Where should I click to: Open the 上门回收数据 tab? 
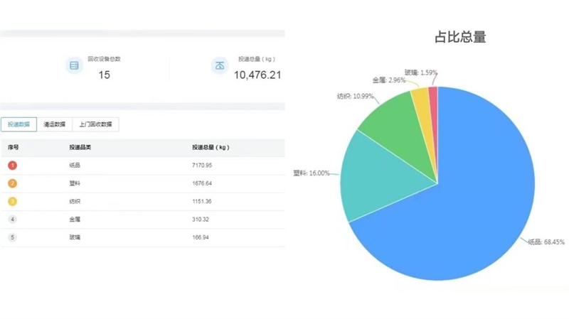tap(95, 124)
